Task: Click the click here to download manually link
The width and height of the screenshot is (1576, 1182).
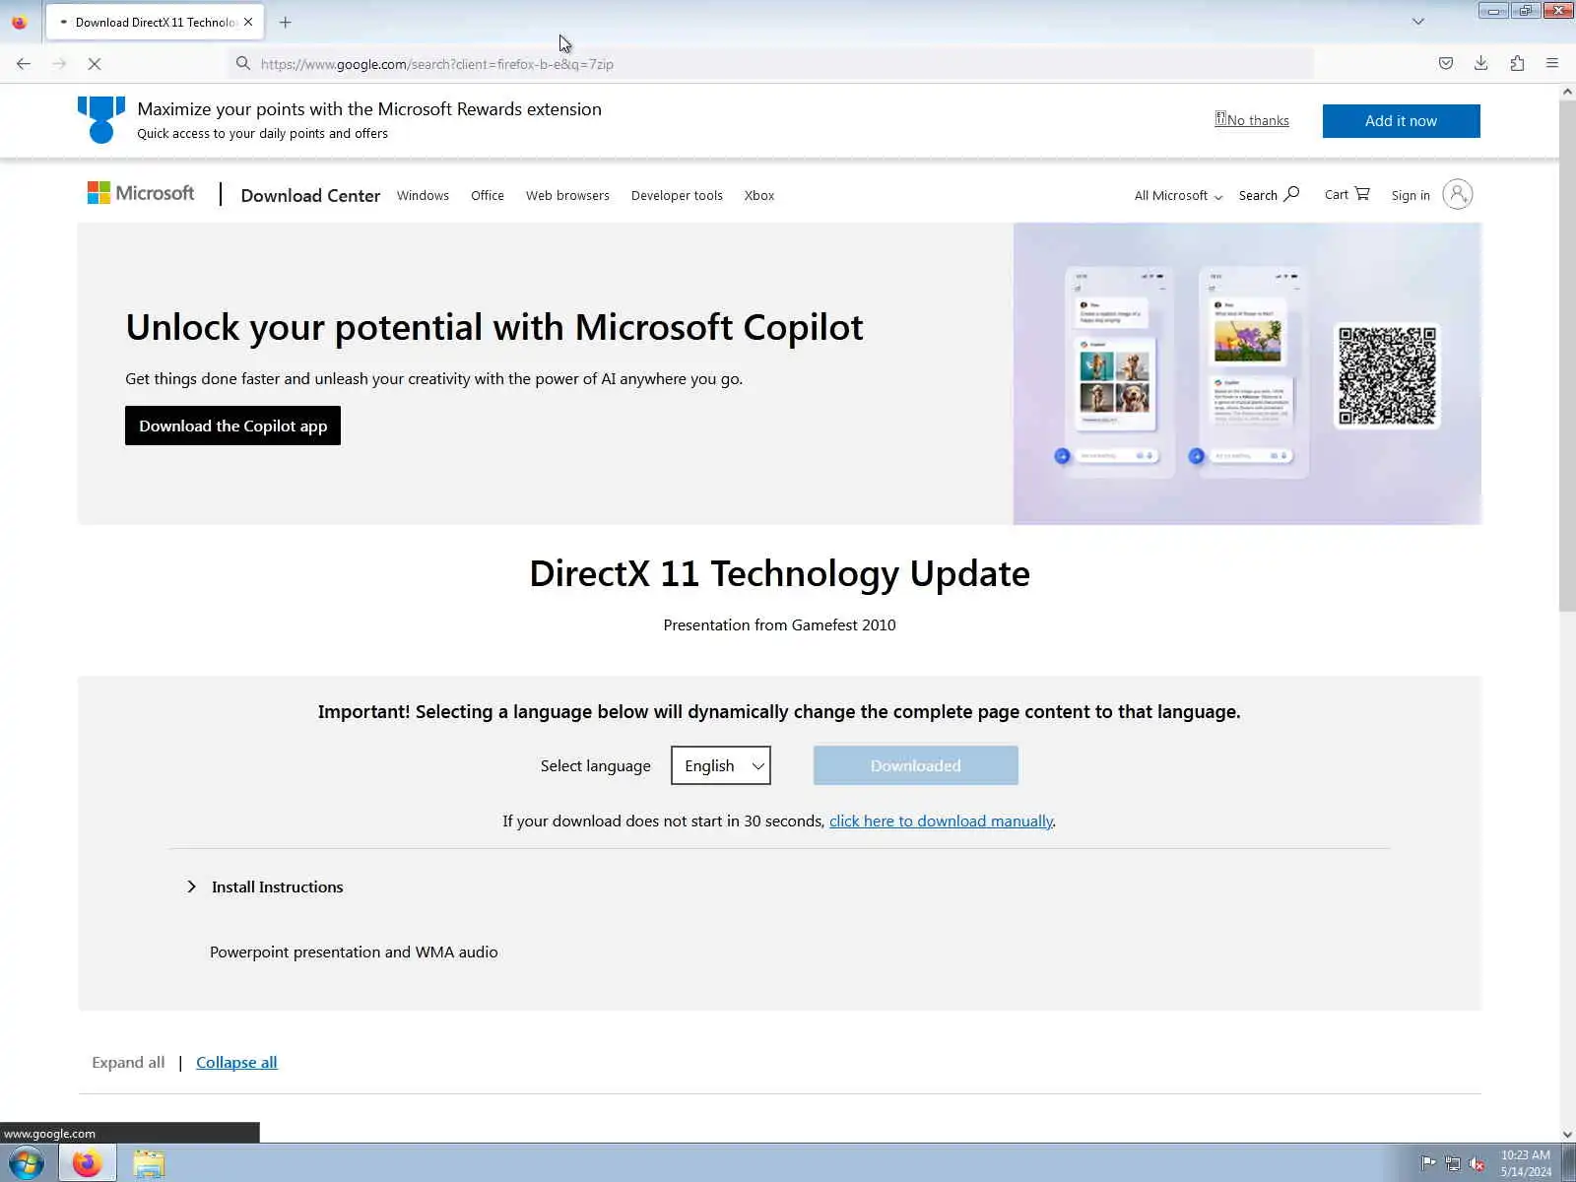Action: pyautogui.click(x=941, y=821)
